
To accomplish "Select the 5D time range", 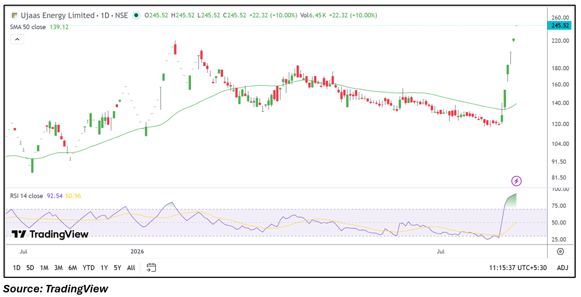I will tap(30, 268).
